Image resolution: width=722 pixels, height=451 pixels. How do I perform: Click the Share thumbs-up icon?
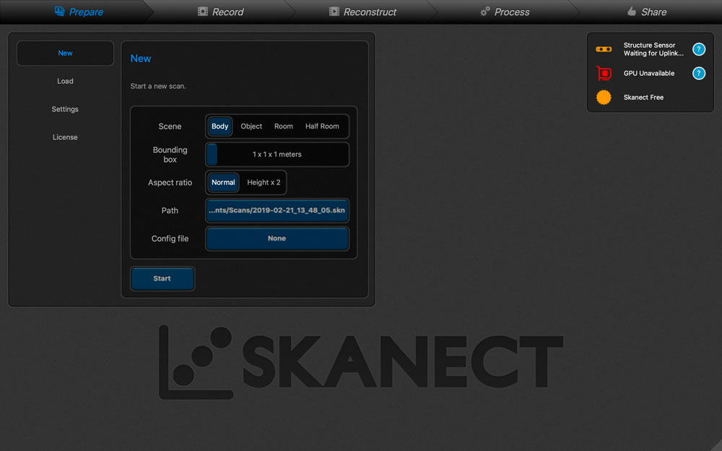[x=632, y=11]
